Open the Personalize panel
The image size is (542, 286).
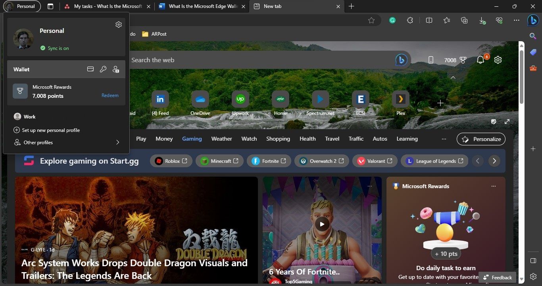click(x=481, y=139)
